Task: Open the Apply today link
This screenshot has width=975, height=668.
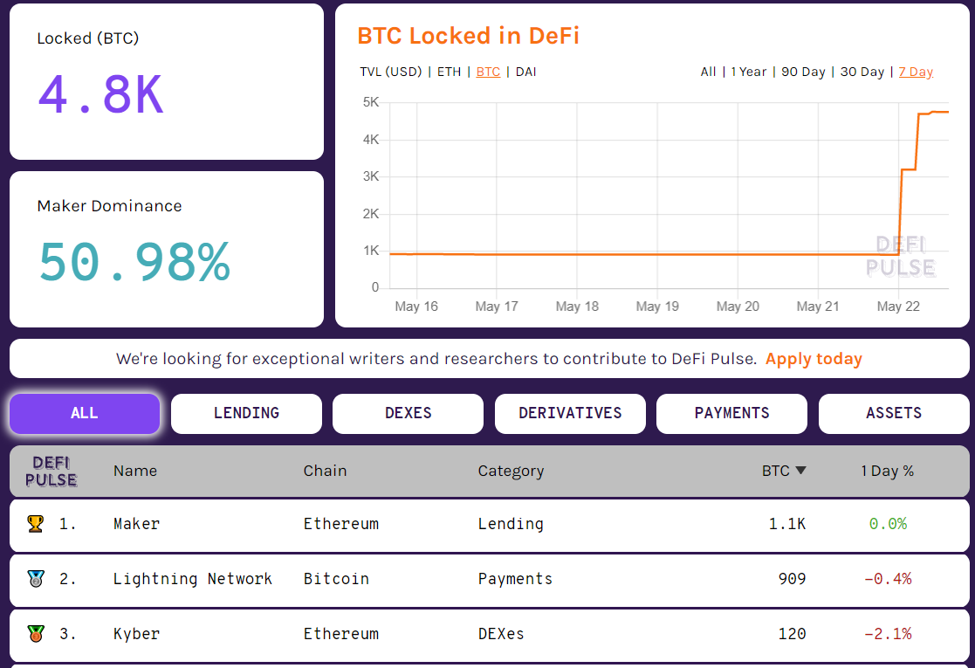Action: 814,358
